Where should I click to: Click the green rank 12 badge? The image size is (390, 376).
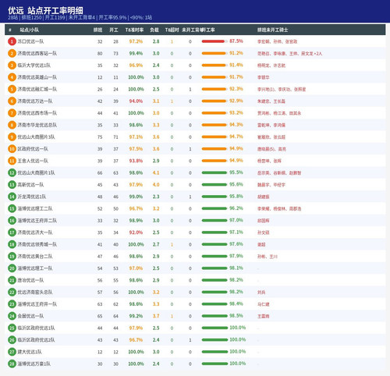[12, 172]
